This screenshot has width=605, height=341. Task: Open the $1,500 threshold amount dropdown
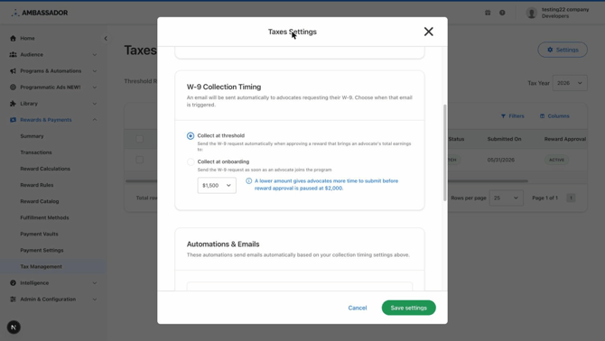[217, 185]
